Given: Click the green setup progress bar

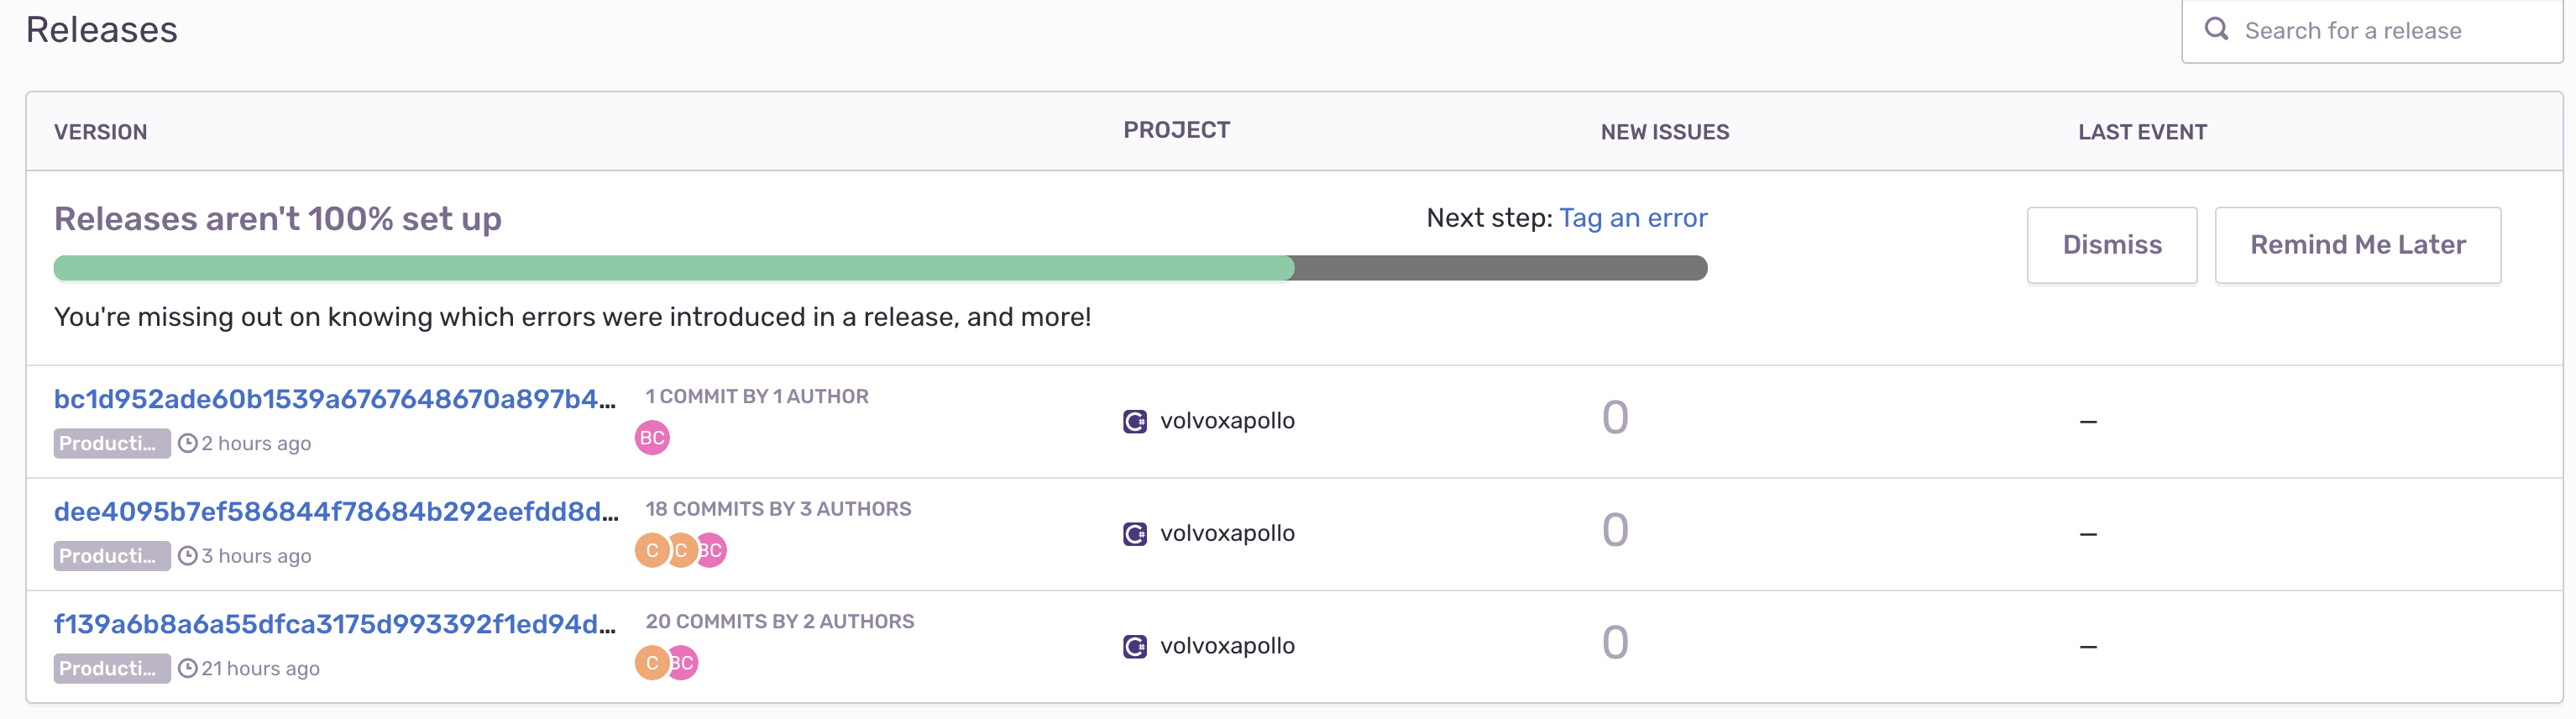Looking at the screenshot, I should [670, 267].
